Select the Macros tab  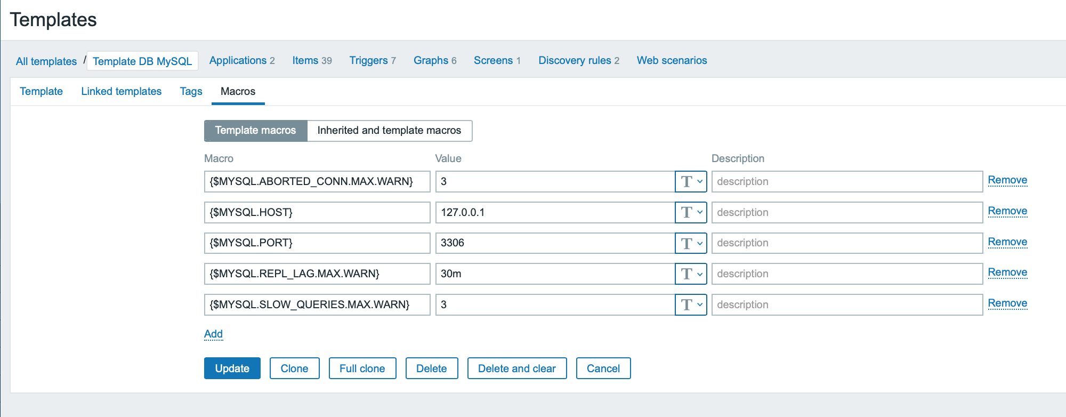coord(238,91)
